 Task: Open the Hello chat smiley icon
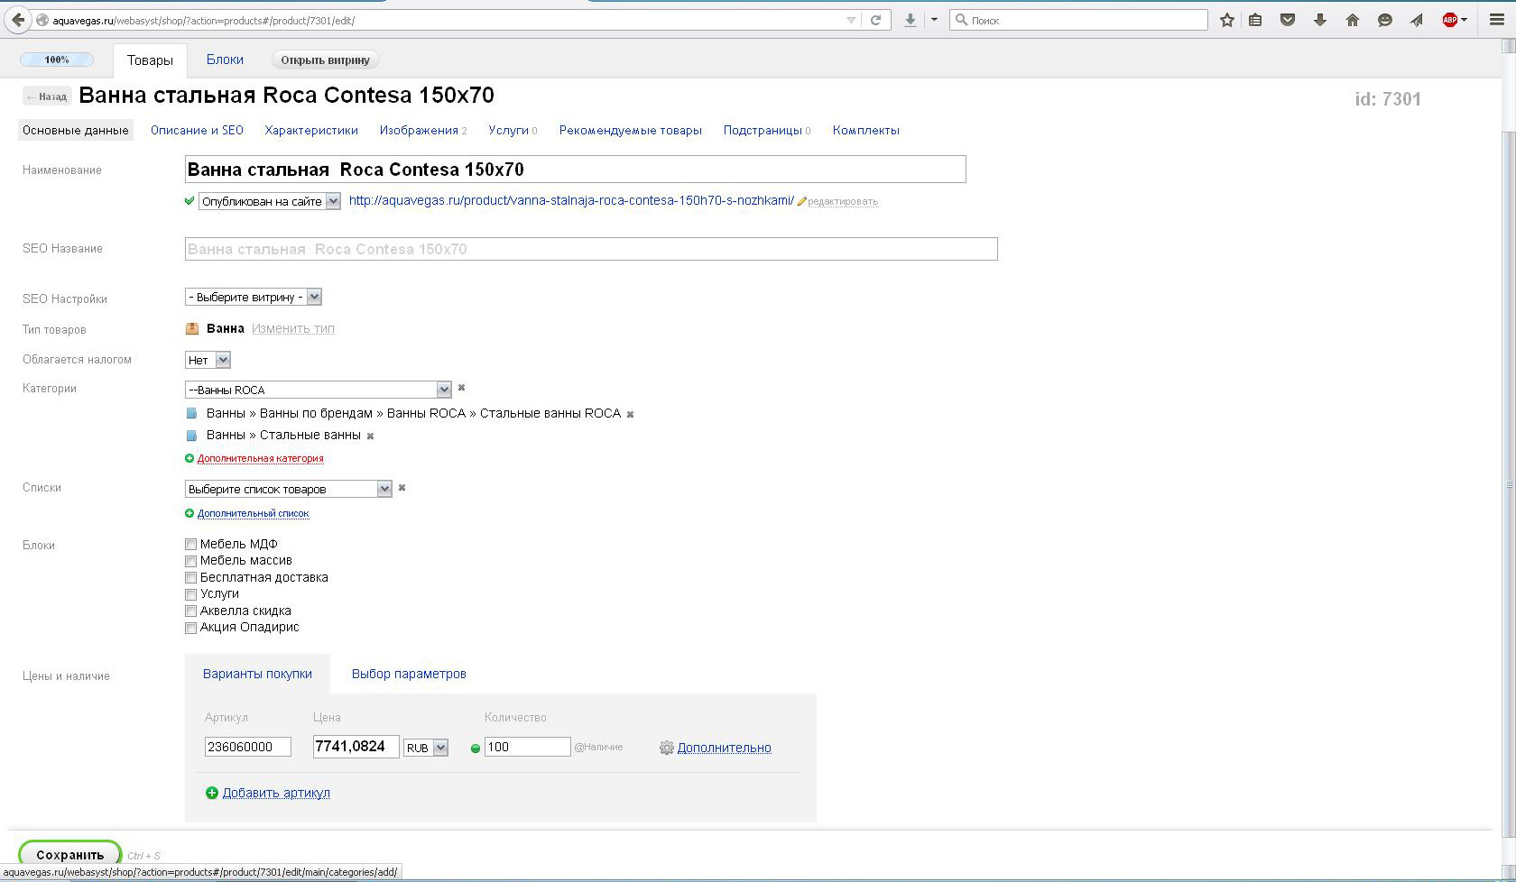[x=1384, y=20]
